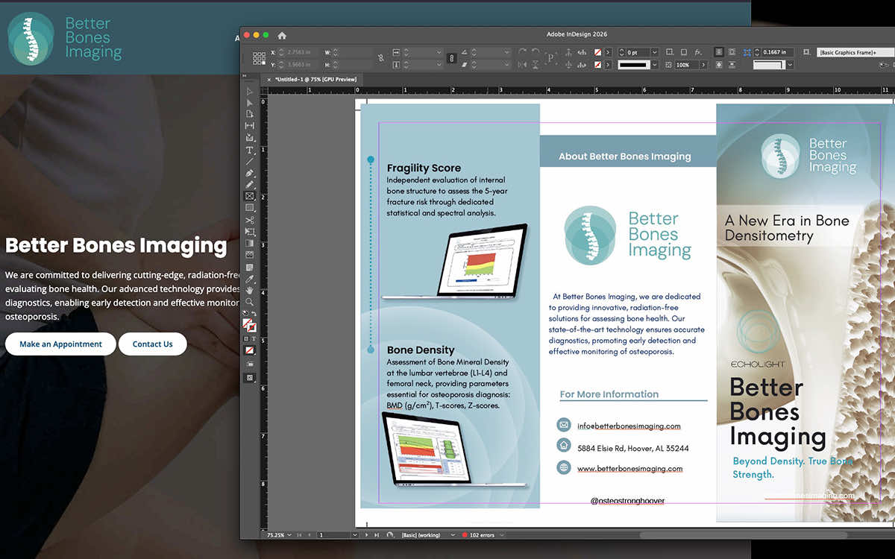Close the Untitled-1 document tab
This screenshot has height=559, width=895.
coord(269,79)
